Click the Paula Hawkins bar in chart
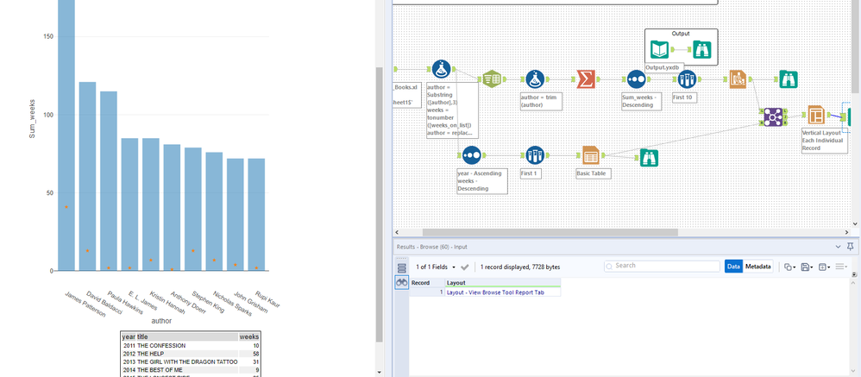The image size is (861, 377). pyautogui.click(x=109, y=181)
